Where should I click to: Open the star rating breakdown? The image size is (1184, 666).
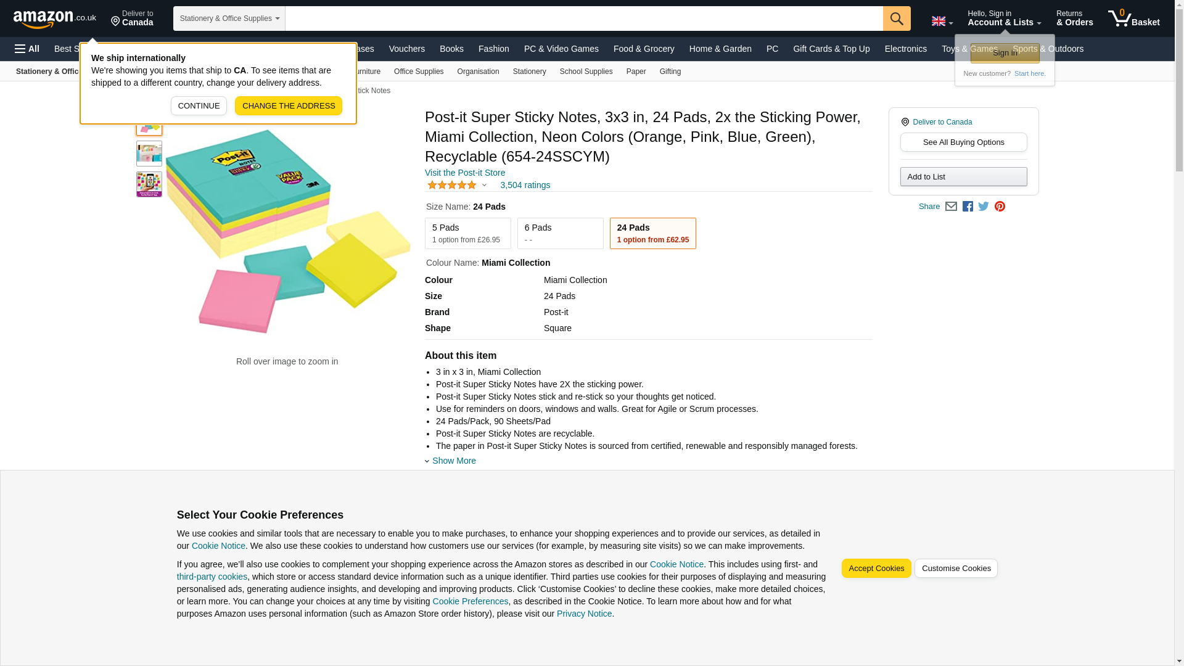pos(457,185)
